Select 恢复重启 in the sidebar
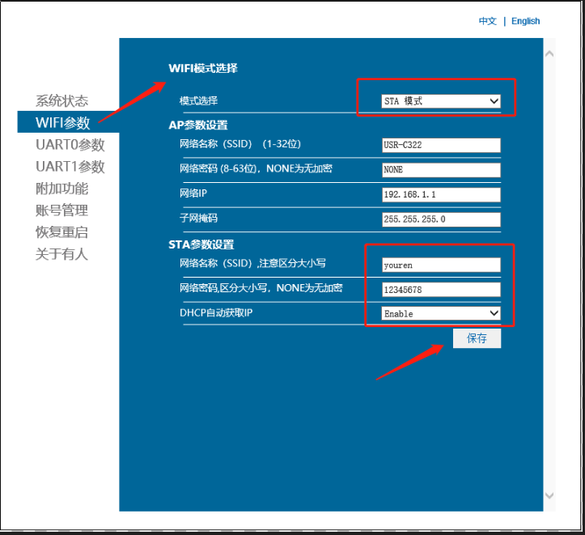The image size is (585, 535). coord(61,232)
